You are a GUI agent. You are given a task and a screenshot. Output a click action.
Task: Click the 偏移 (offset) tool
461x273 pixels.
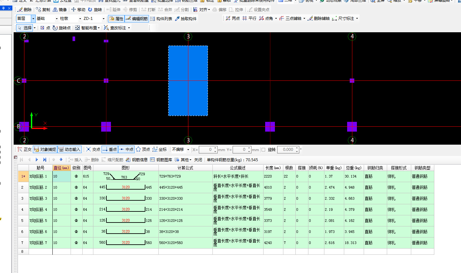point(220,10)
